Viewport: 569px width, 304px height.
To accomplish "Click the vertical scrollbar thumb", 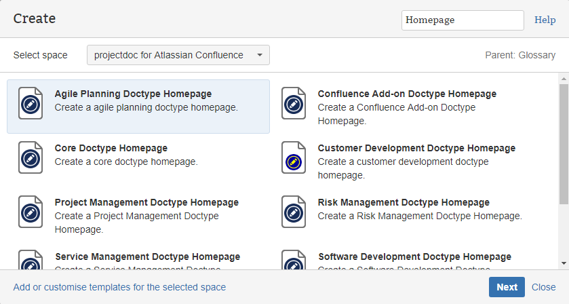I will (x=564, y=142).
